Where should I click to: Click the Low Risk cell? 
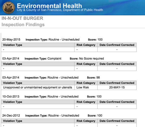tap(86, 87)
